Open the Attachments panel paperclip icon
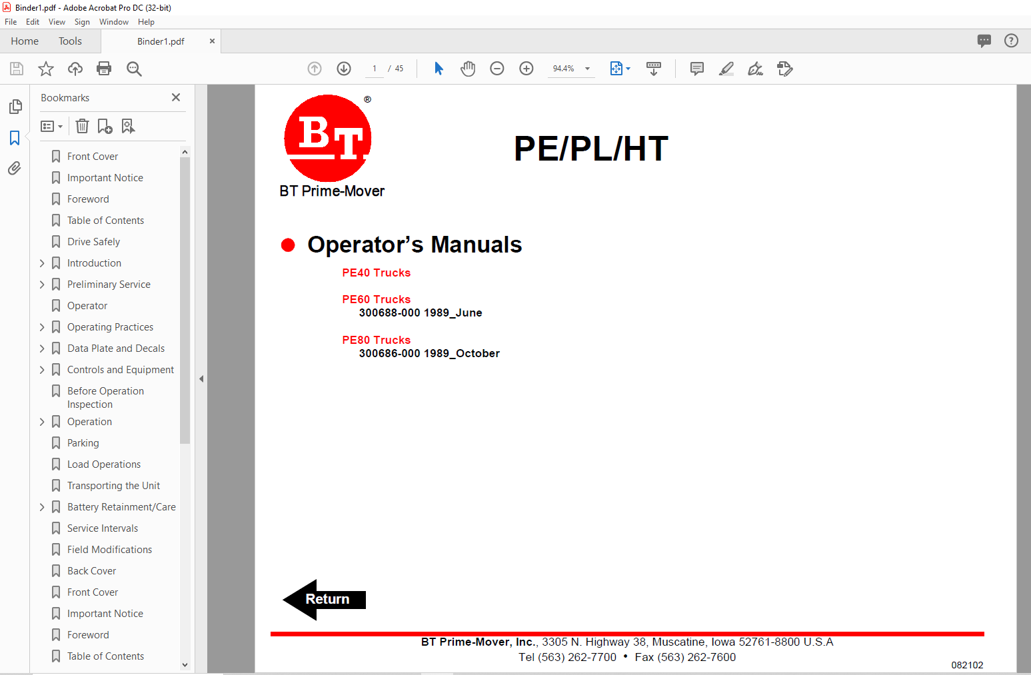This screenshot has height=675, width=1031. [x=15, y=168]
